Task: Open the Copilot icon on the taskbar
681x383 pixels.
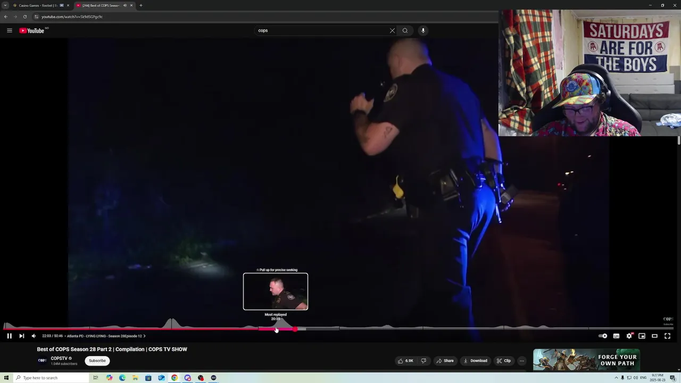Action: (109, 378)
